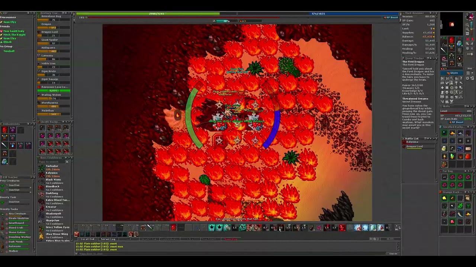
Task: Click the Kill Tracker panel header
Action: [17, 177]
